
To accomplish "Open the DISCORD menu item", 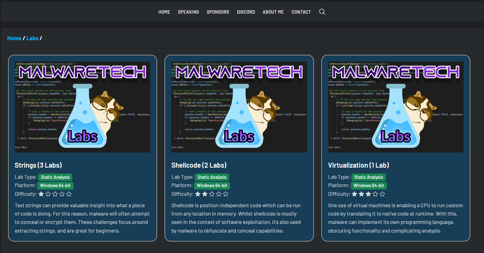I will [x=246, y=12].
